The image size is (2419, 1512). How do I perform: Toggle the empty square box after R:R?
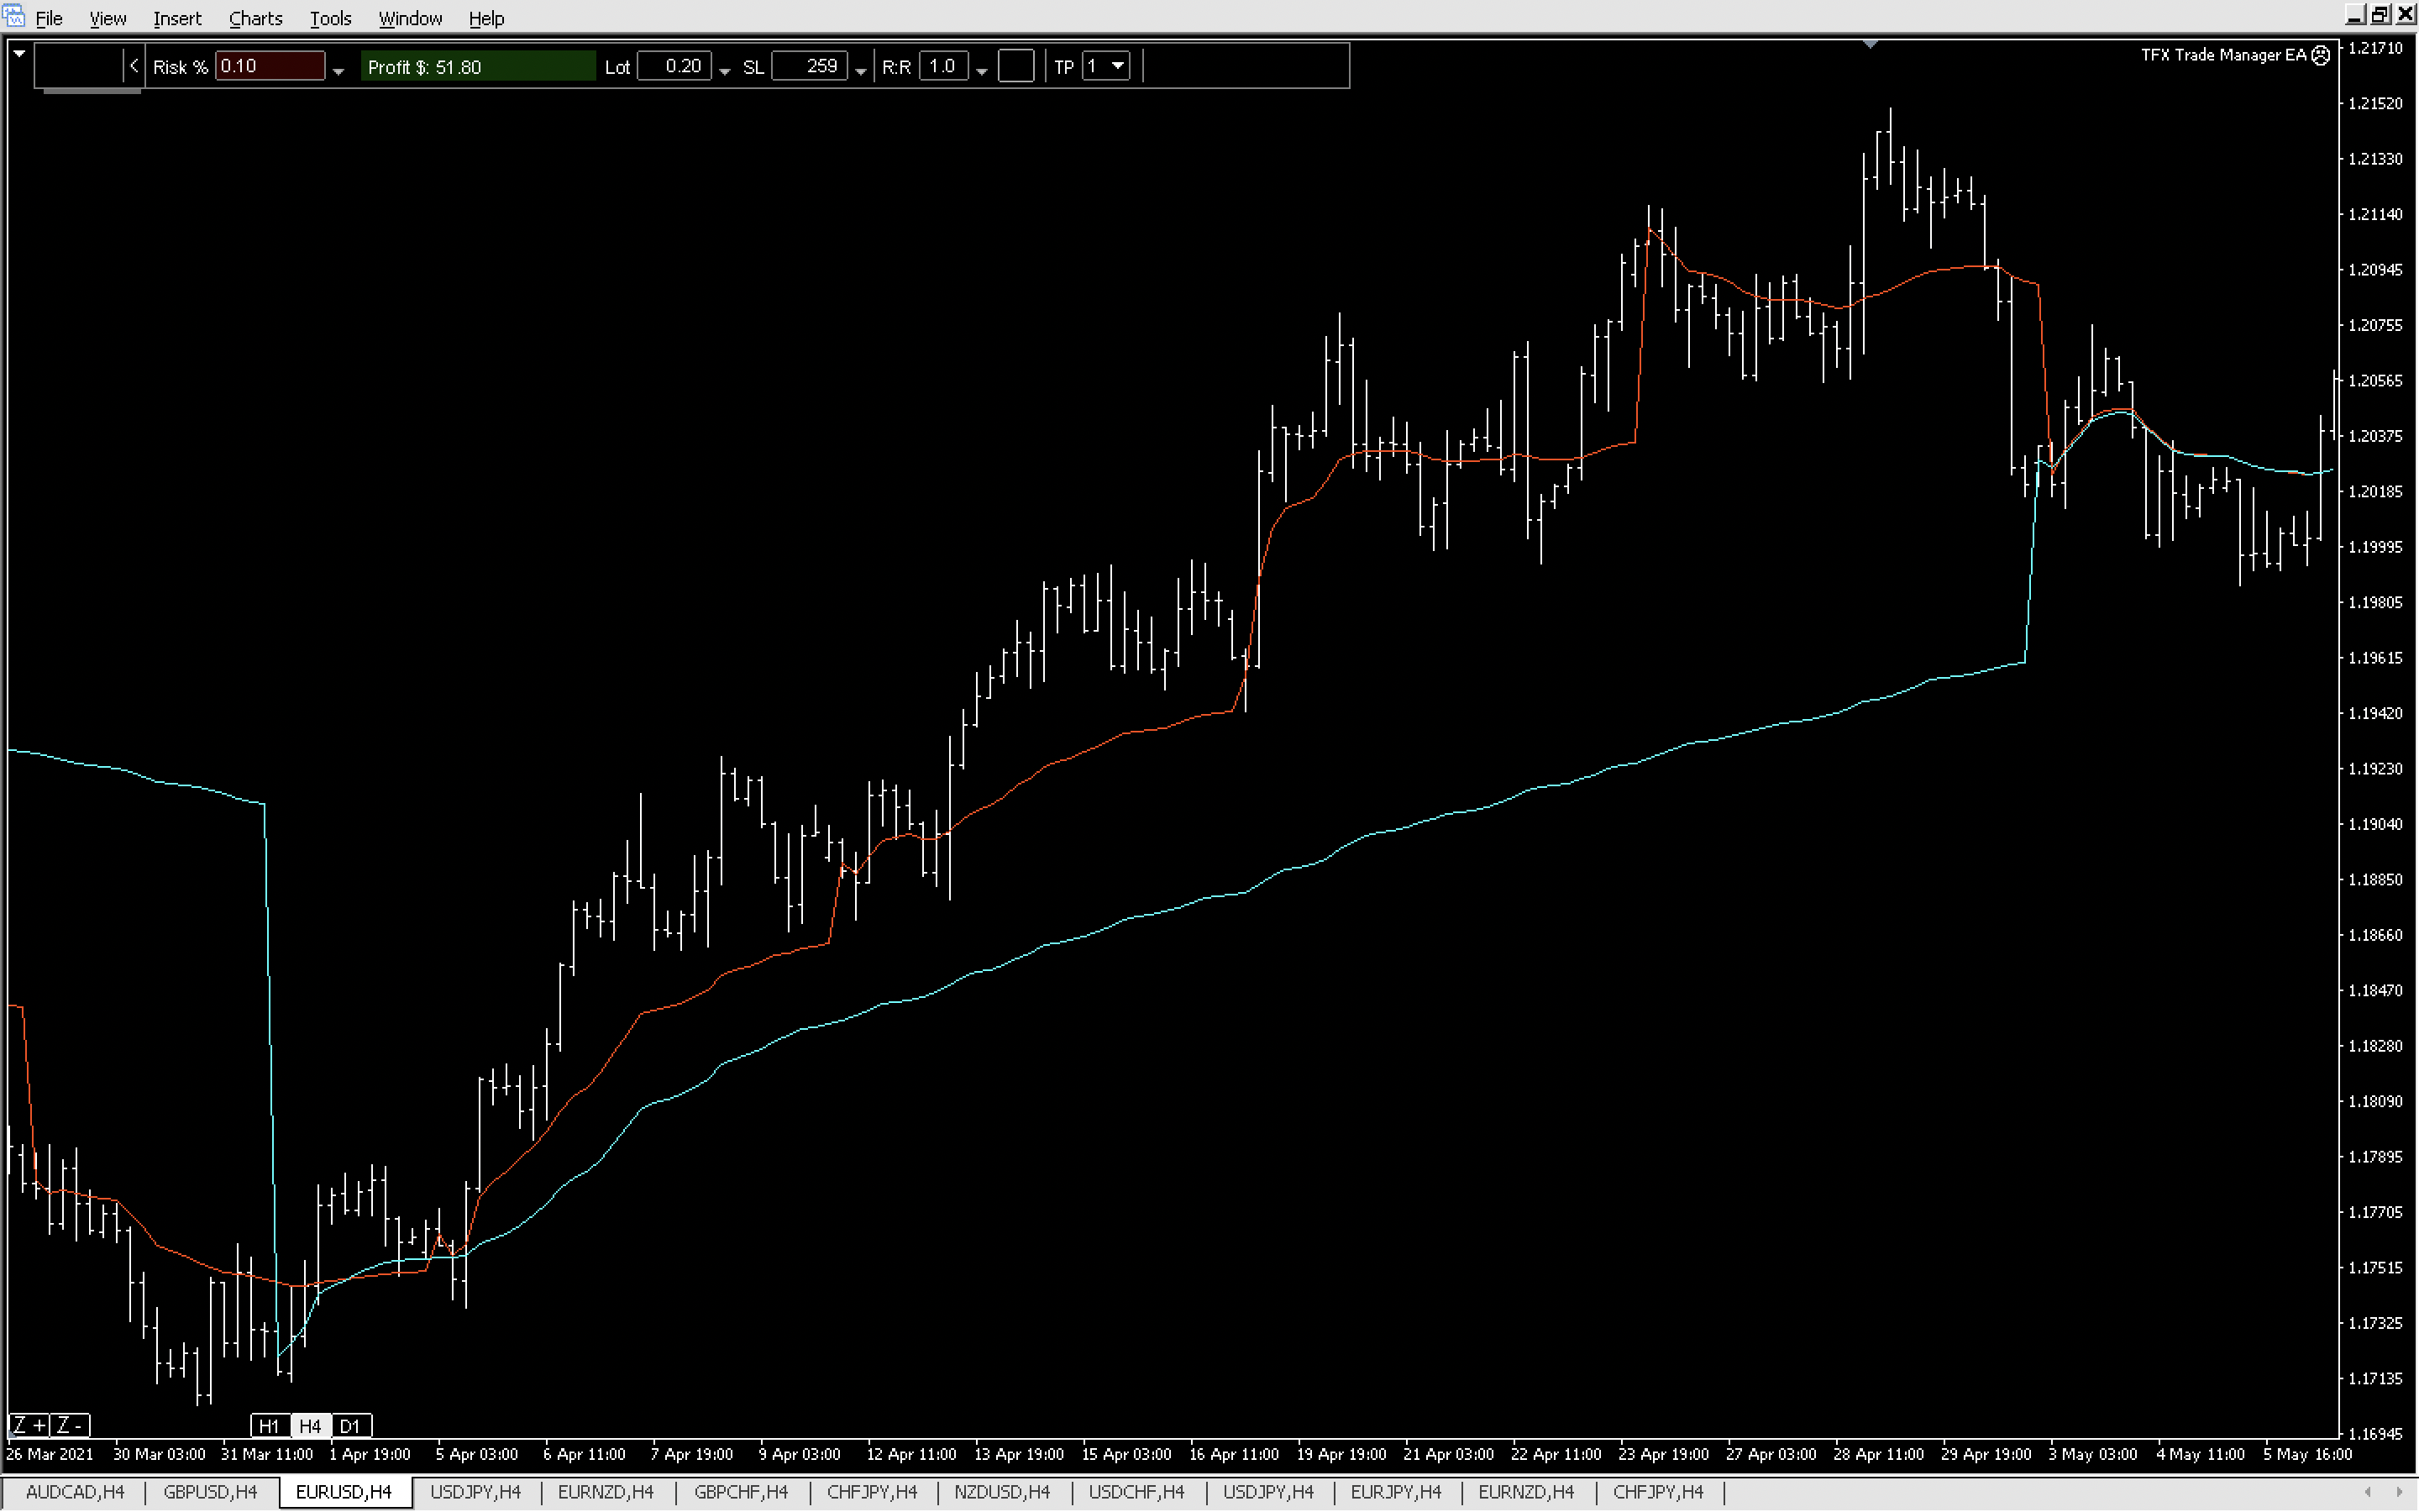(1015, 66)
